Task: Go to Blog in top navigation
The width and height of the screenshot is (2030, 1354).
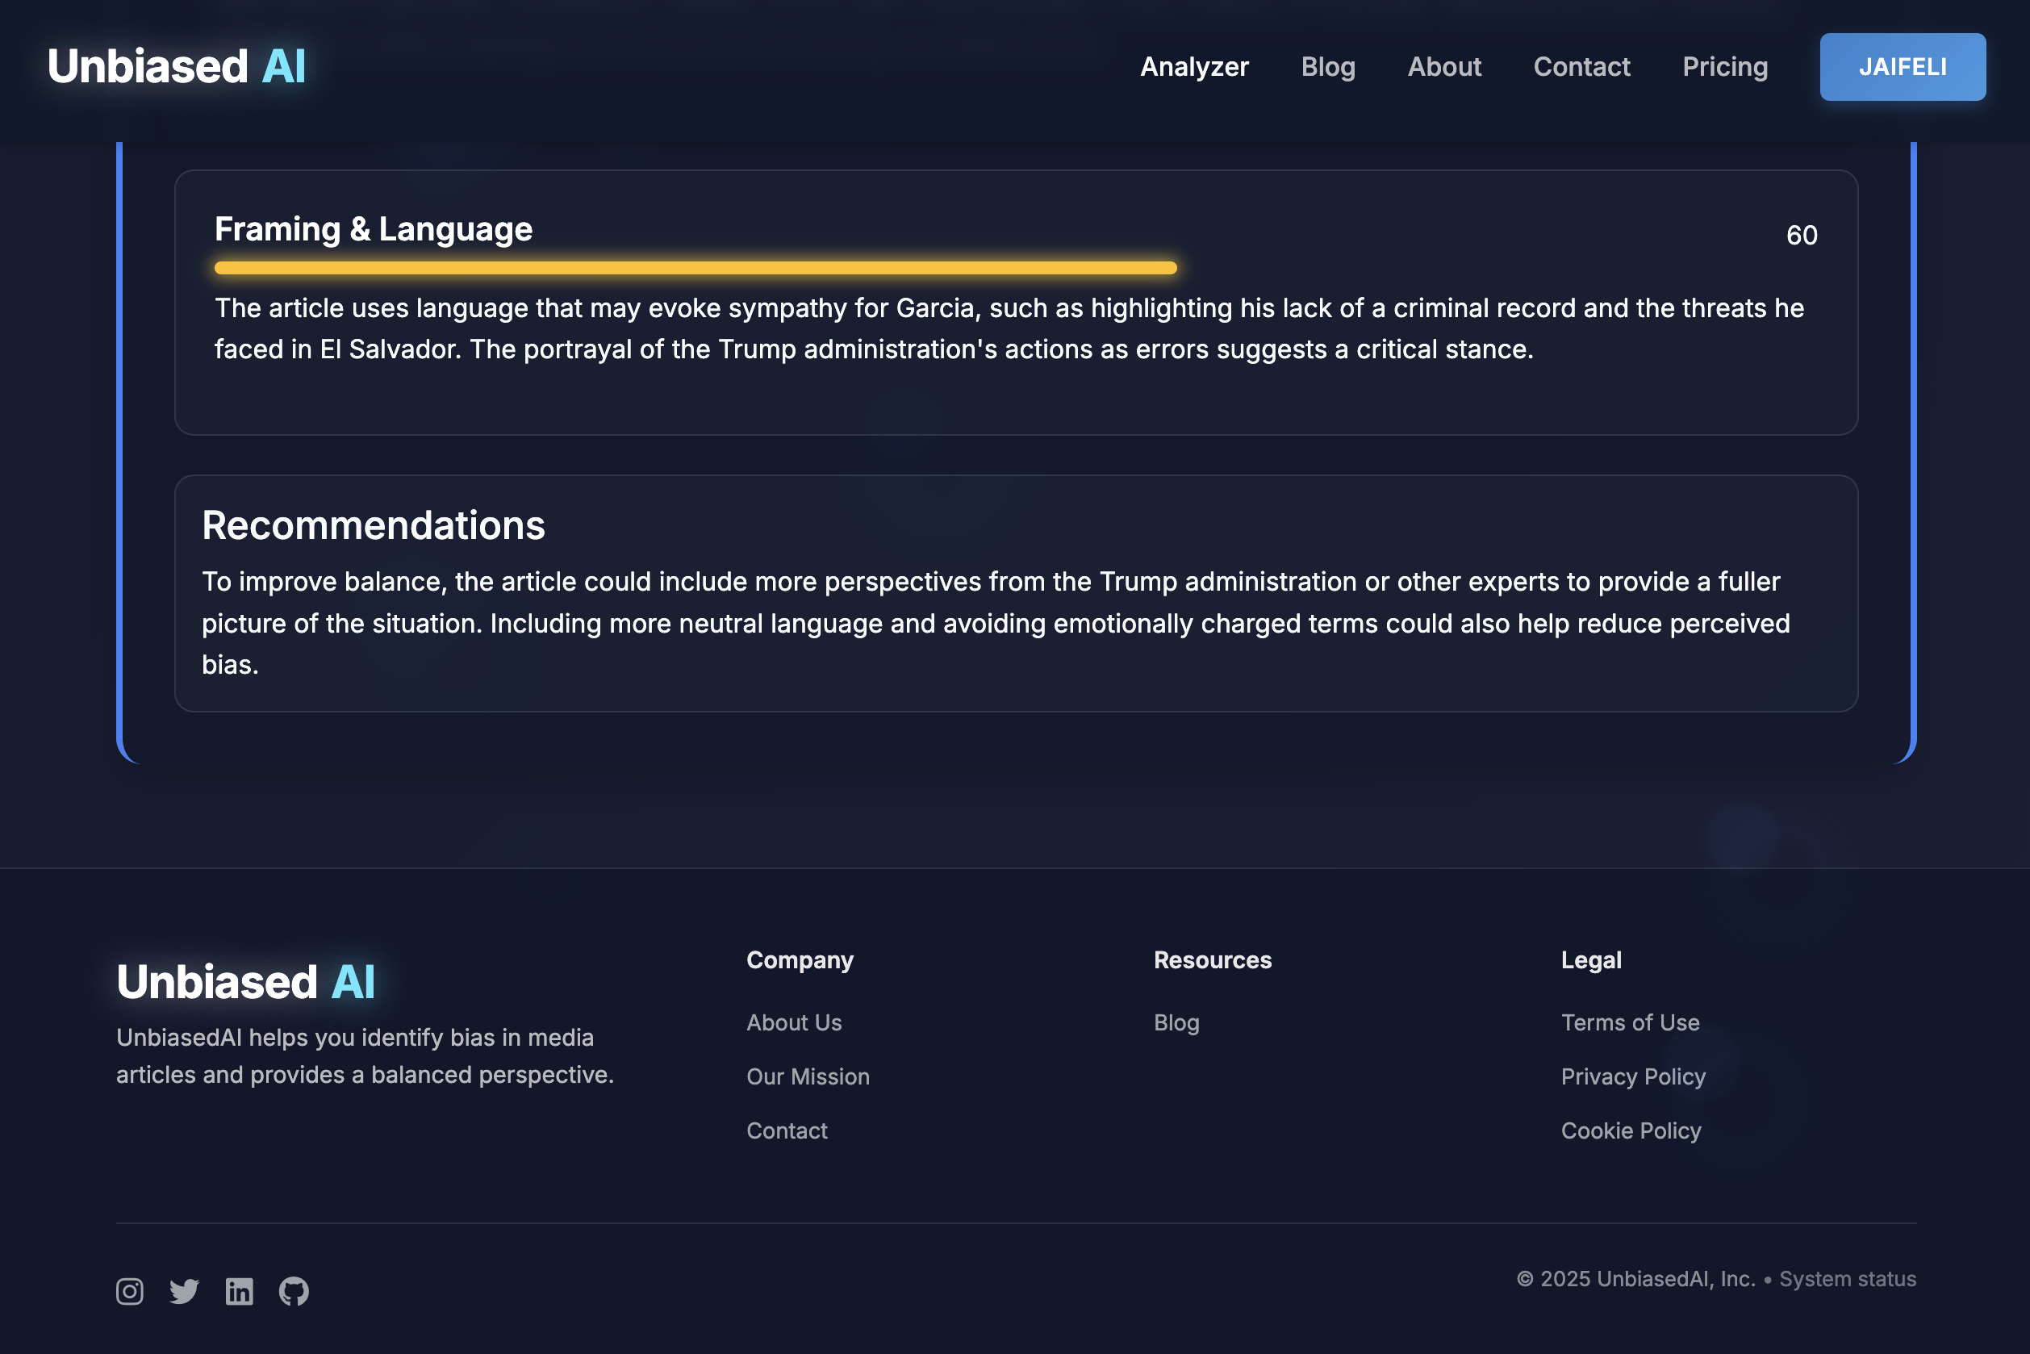Action: 1327,66
